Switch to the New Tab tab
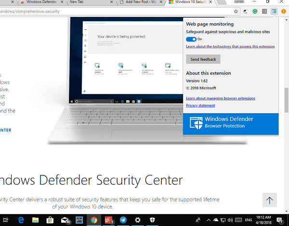Image resolution: width=289 pixels, height=226 pixels. [89, 2]
